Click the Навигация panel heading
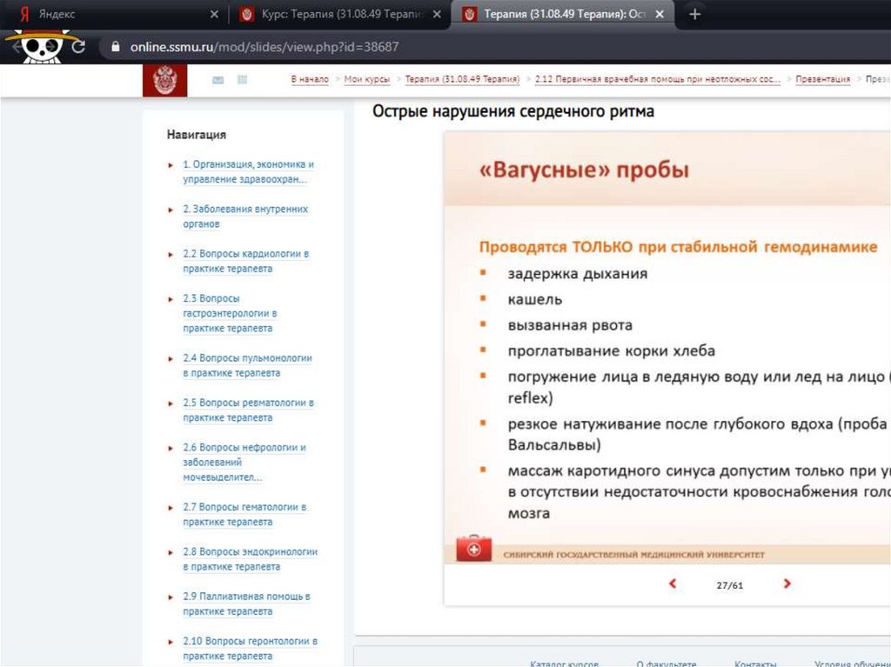This screenshot has width=891, height=667. click(x=197, y=135)
